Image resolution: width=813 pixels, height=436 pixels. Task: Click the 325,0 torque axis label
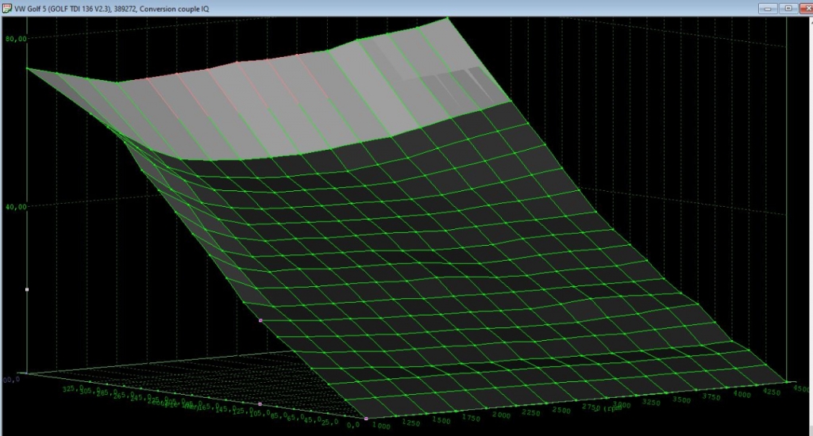point(72,388)
